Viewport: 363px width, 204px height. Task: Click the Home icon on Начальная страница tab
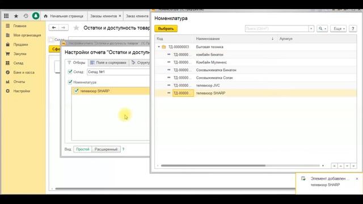point(45,16)
